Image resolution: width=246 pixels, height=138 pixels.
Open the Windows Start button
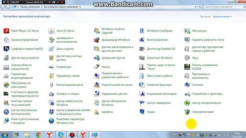pyautogui.click(x=5, y=135)
